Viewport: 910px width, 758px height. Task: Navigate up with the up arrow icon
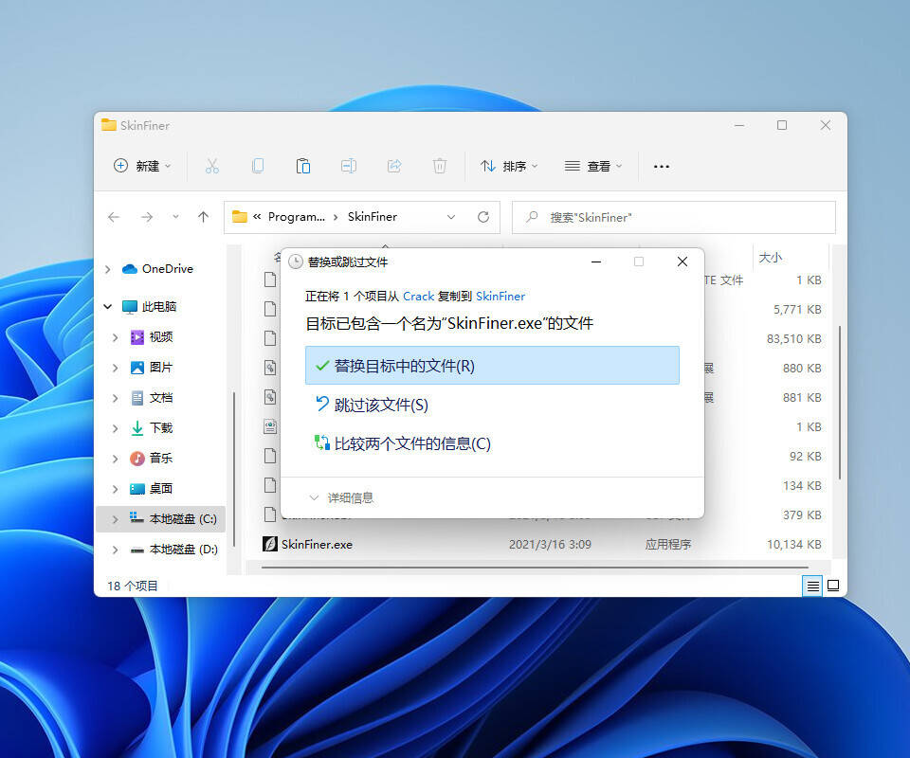click(x=203, y=217)
